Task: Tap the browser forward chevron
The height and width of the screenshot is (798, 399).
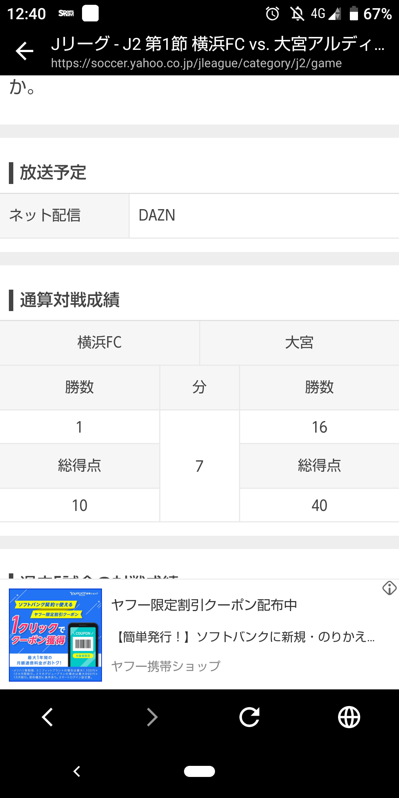Action: (152, 717)
